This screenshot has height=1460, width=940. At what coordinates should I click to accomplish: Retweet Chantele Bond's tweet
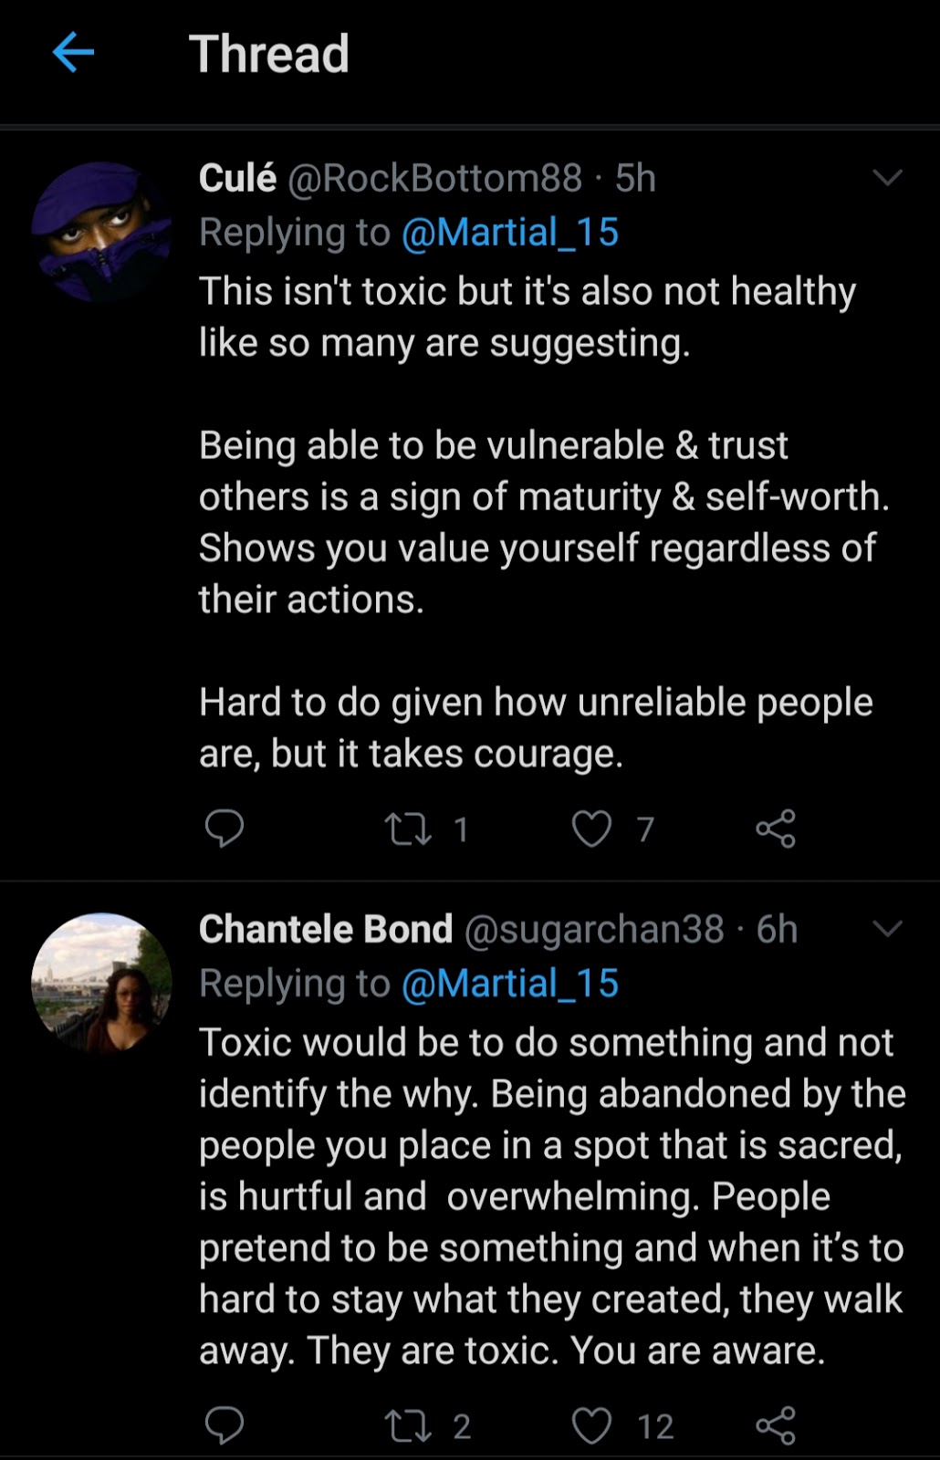[x=407, y=1425]
